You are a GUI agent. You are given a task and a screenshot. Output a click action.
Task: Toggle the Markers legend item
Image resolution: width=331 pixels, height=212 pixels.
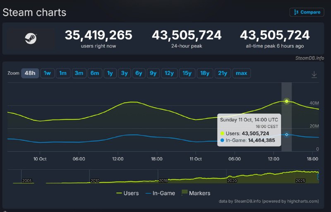(196, 193)
